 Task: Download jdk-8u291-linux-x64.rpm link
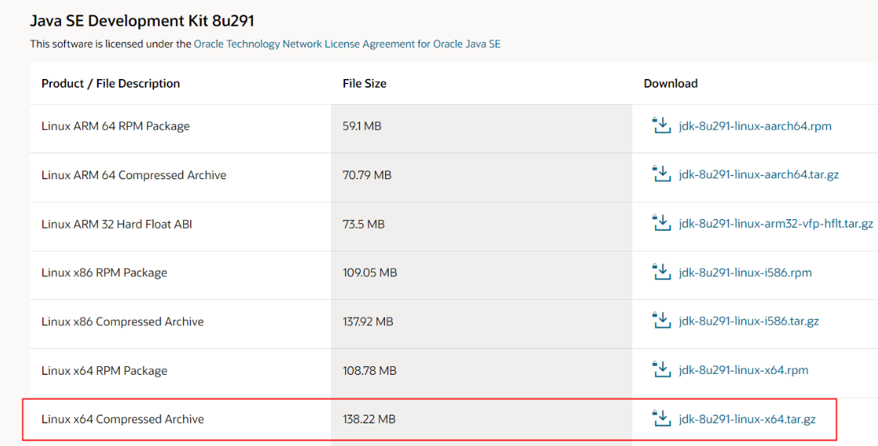(743, 370)
